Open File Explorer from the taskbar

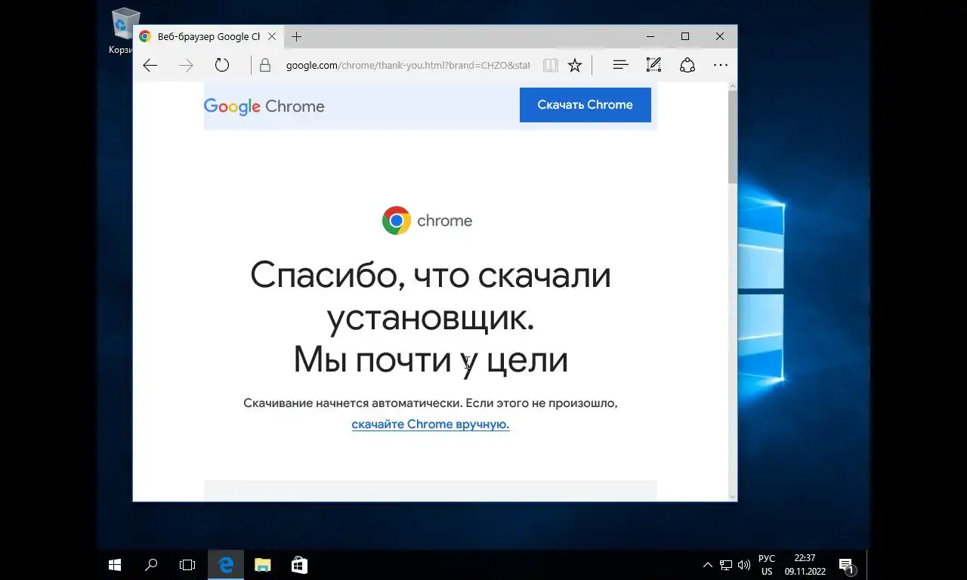coord(262,565)
